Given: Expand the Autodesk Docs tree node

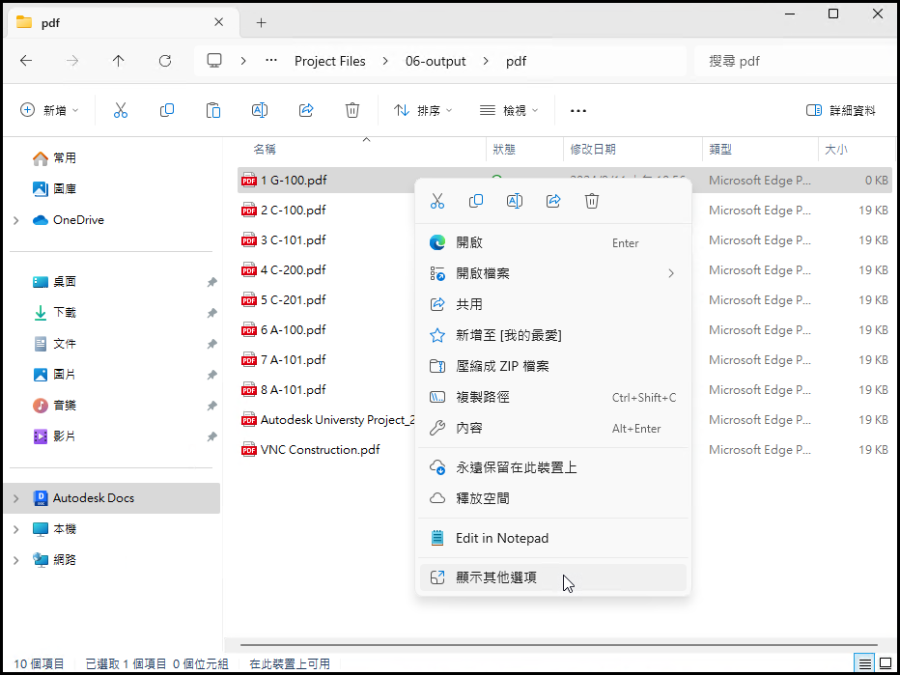Looking at the screenshot, I should point(16,498).
